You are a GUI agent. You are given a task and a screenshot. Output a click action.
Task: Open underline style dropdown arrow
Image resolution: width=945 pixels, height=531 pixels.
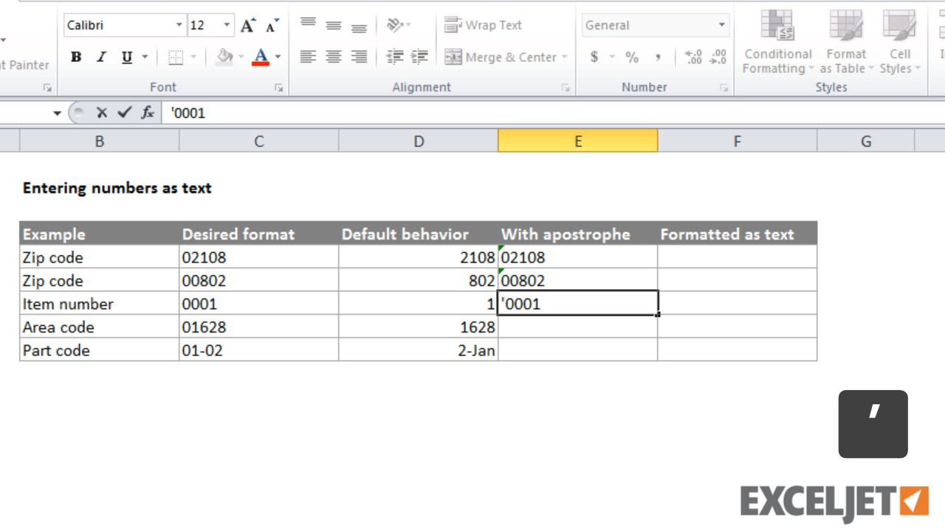[145, 57]
